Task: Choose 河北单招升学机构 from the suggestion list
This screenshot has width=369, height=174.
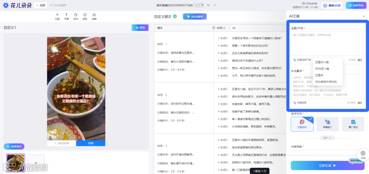Action: (326, 82)
